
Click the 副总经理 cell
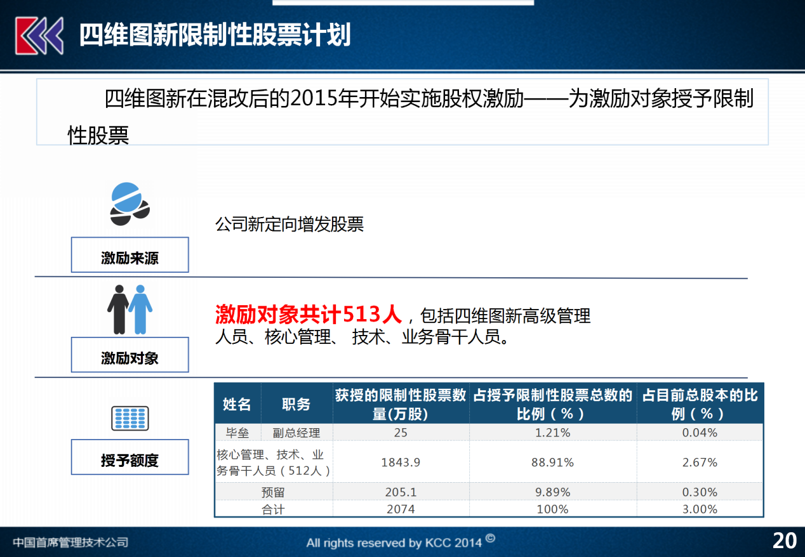296,433
